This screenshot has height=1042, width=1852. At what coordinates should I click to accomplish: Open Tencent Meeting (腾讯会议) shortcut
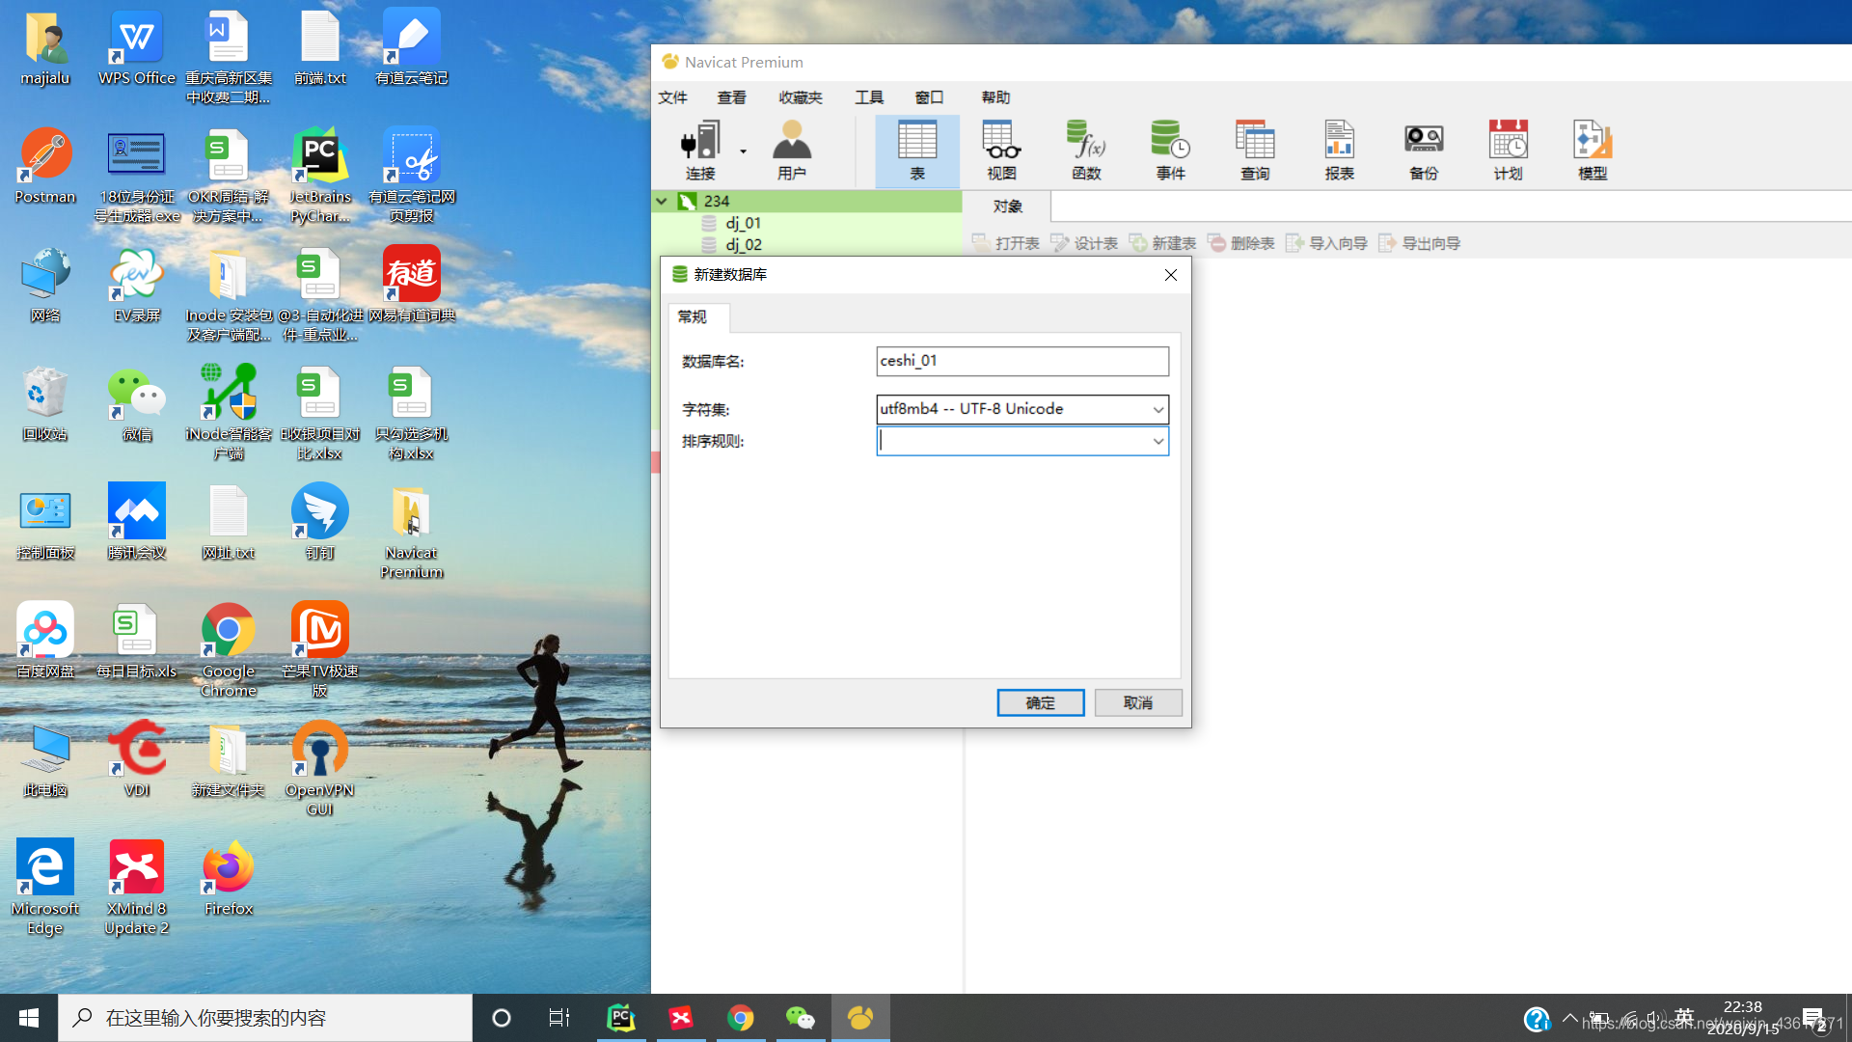tap(137, 522)
